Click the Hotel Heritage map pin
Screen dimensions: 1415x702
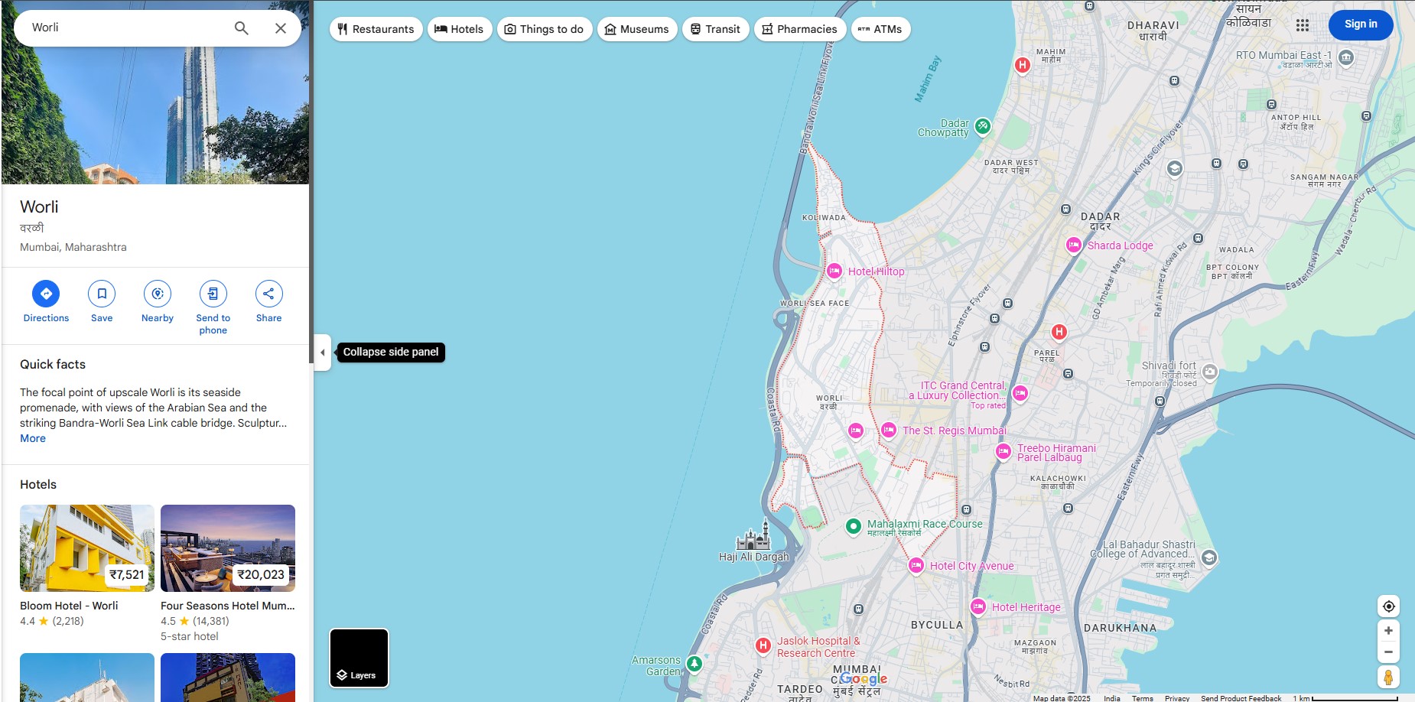978,606
